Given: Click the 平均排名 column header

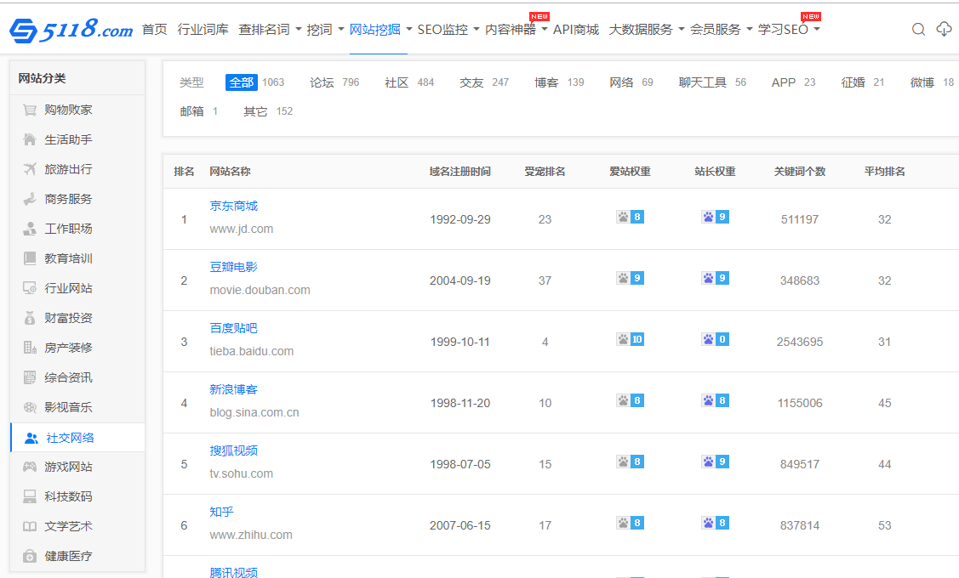Looking at the screenshot, I should click(x=884, y=172).
